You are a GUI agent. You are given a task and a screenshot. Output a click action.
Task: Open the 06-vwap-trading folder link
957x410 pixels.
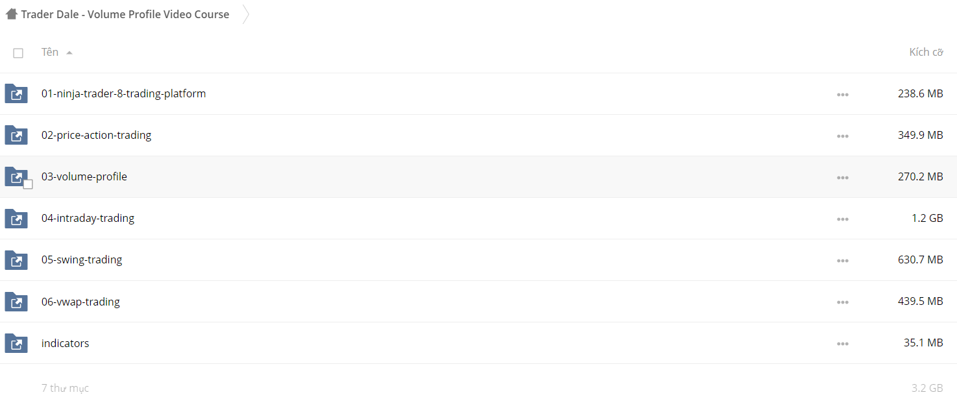pos(80,302)
